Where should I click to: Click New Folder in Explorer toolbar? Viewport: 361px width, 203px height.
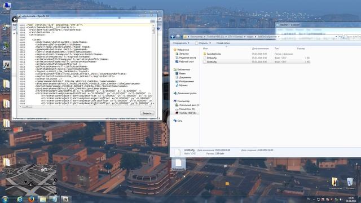point(223,43)
